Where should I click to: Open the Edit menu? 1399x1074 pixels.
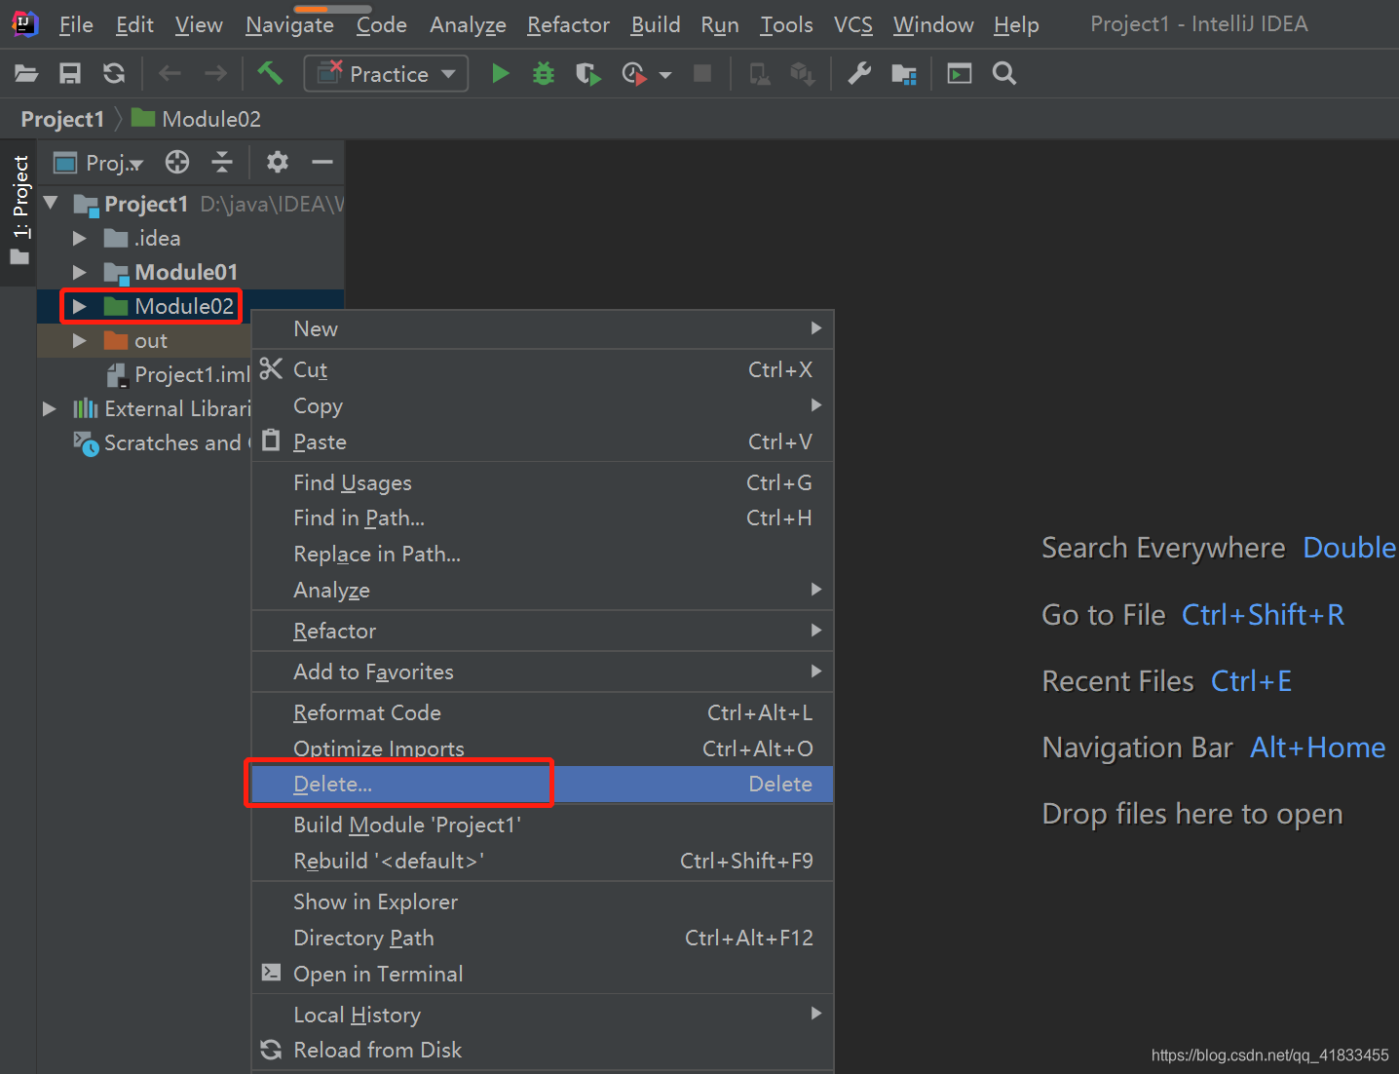(x=134, y=24)
